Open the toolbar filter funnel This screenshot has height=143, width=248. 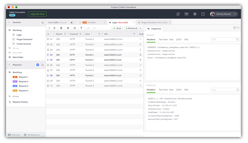(81, 28)
